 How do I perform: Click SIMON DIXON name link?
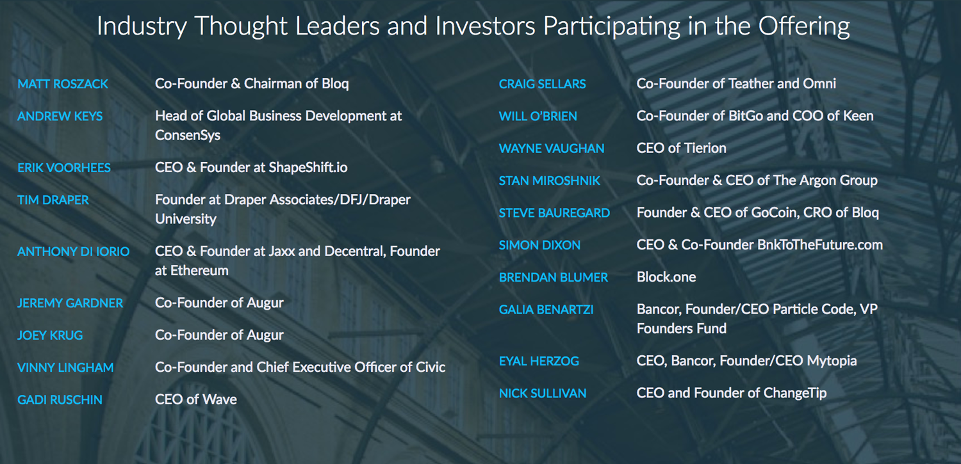pos(540,245)
